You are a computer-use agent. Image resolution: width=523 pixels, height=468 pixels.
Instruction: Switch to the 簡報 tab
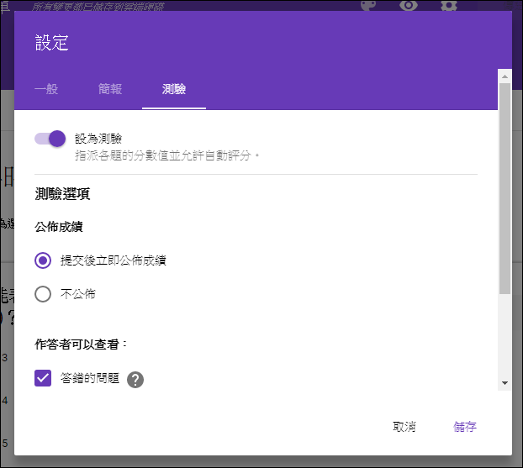coord(110,89)
